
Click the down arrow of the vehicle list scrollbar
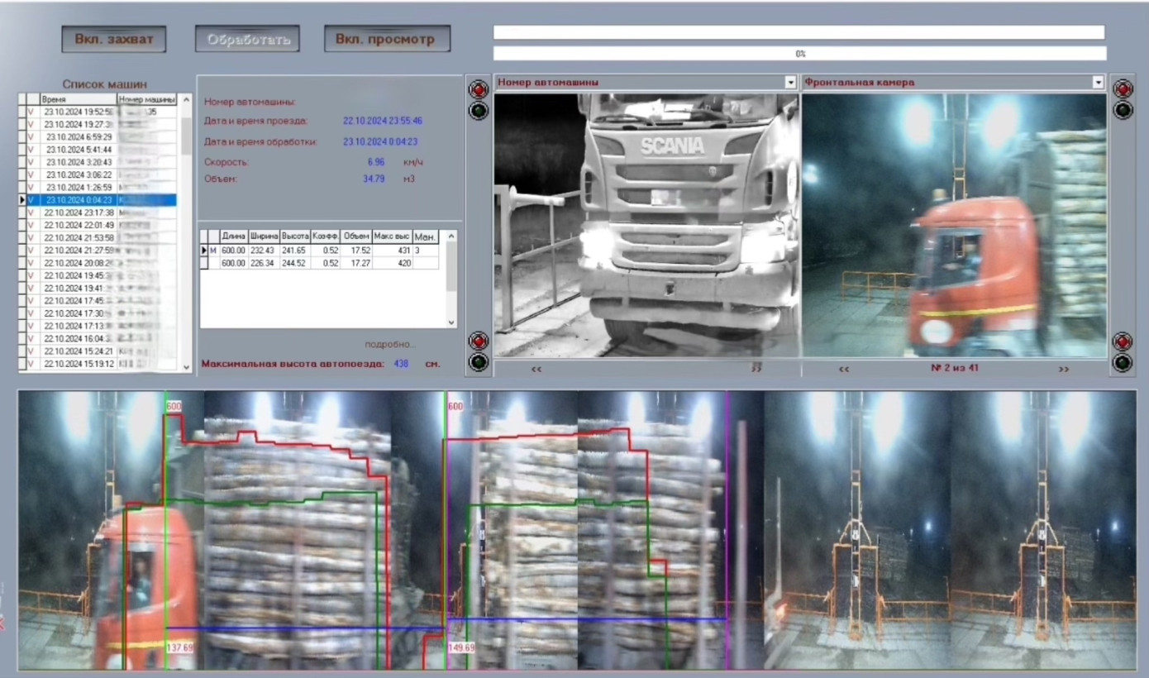pyautogui.click(x=186, y=366)
